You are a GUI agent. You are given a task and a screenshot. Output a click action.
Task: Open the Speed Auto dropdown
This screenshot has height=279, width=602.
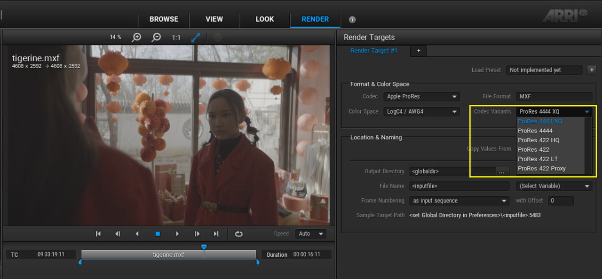pyautogui.click(x=310, y=233)
